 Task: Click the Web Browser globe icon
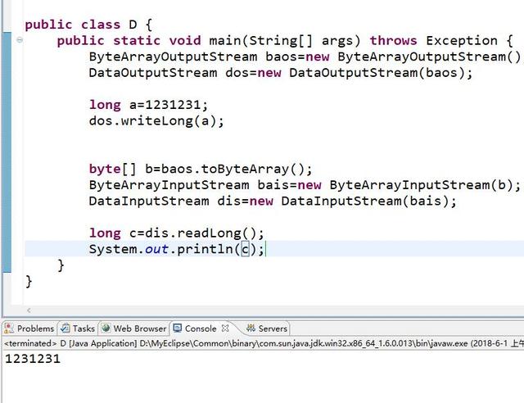pos(106,328)
